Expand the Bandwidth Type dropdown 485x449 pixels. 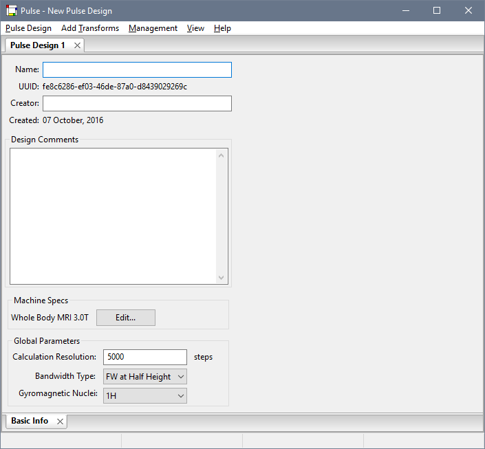(x=144, y=376)
